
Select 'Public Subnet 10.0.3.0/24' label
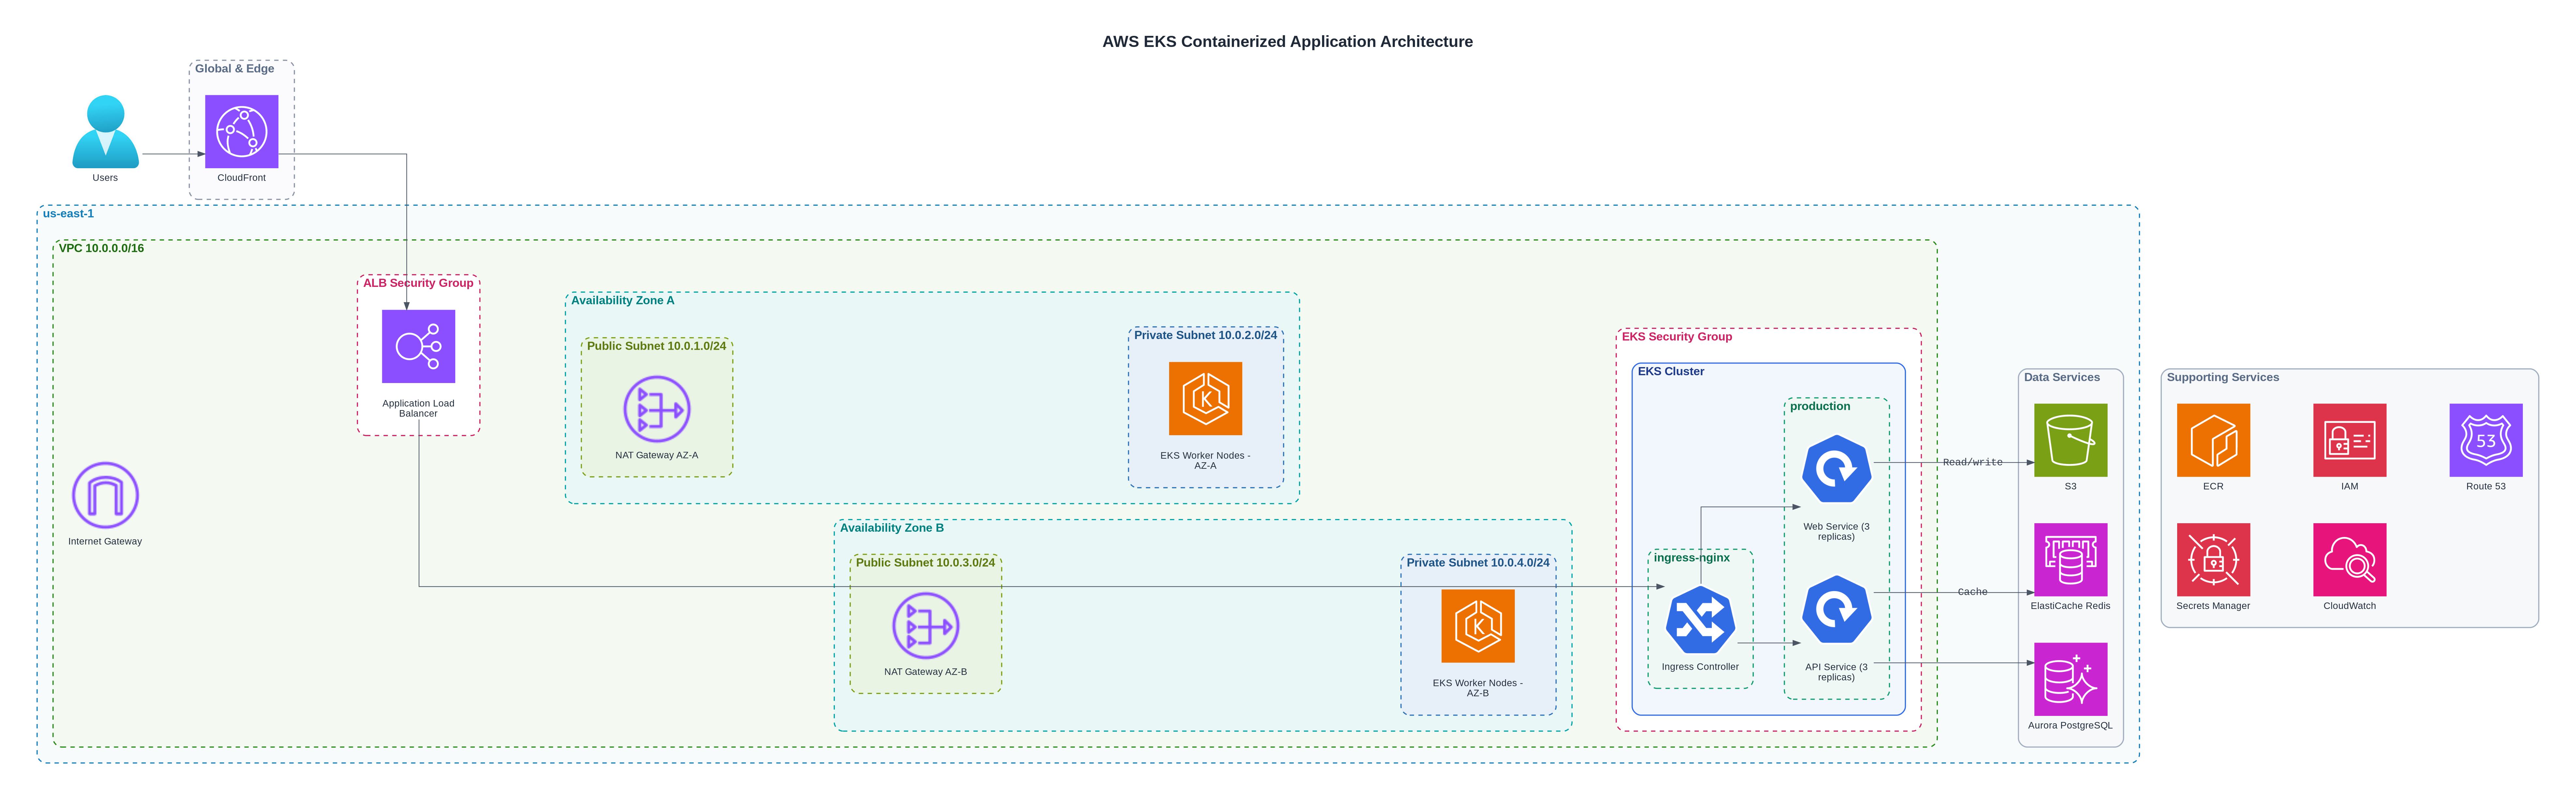coord(925,563)
